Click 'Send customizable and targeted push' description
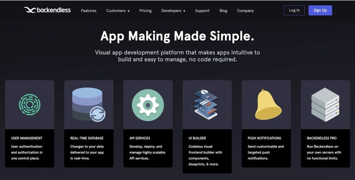Image resolution: width=355 pixels, height=180 pixels. [266, 152]
